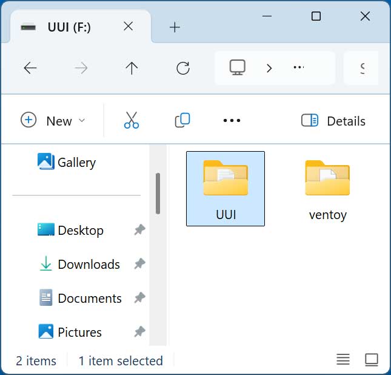Go back using the back arrow
This screenshot has width=391, height=375.
pos(30,68)
